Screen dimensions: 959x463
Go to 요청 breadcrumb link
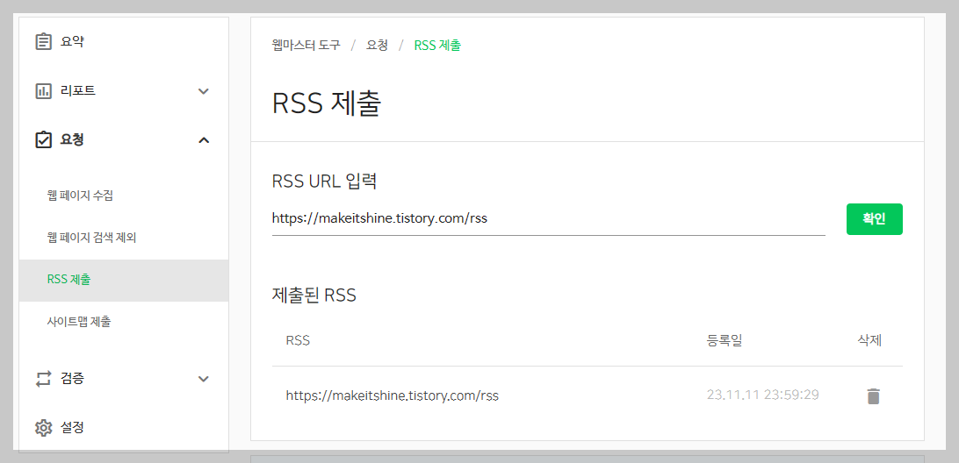click(377, 46)
